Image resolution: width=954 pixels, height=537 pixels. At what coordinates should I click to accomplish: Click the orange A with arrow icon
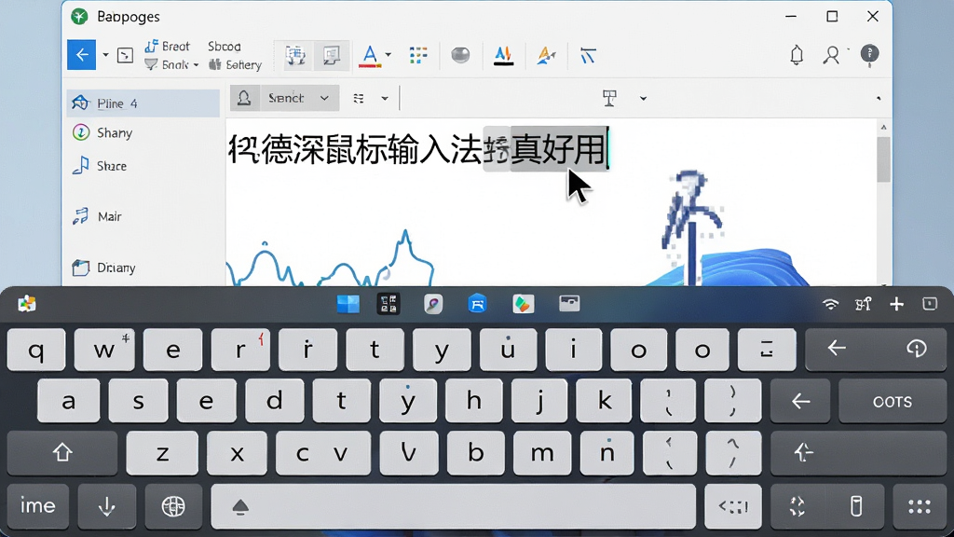[546, 55]
